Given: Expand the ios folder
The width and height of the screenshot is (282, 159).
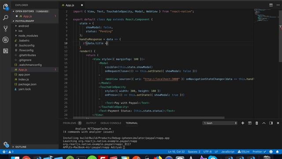Looking at the screenshot, I should [20, 31].
